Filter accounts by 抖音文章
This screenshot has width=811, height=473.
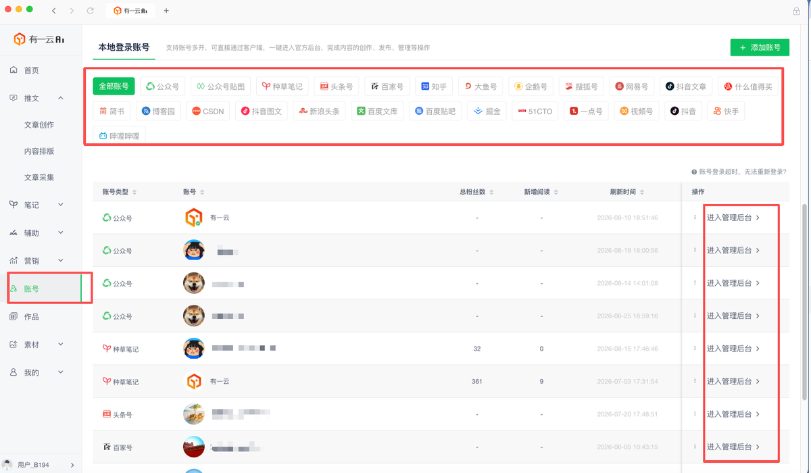click(x=686, y=86)
